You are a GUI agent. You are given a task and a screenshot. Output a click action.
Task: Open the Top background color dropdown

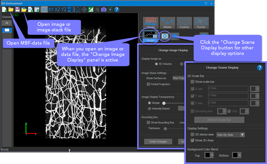tap(209, 155)
